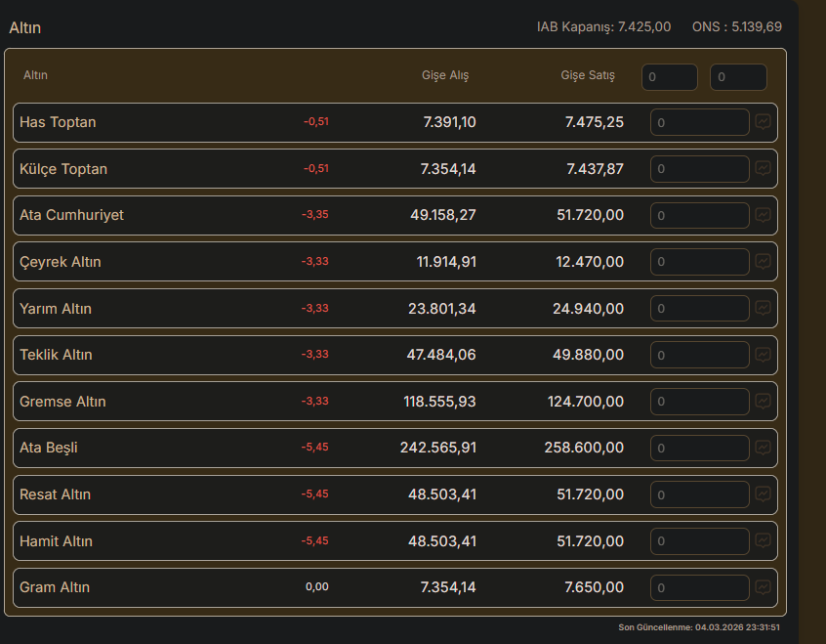This screenshot has height=644, width=826.
Task: Focus the Çeyrek Altın quantity input
Action: tap(699, 262)
